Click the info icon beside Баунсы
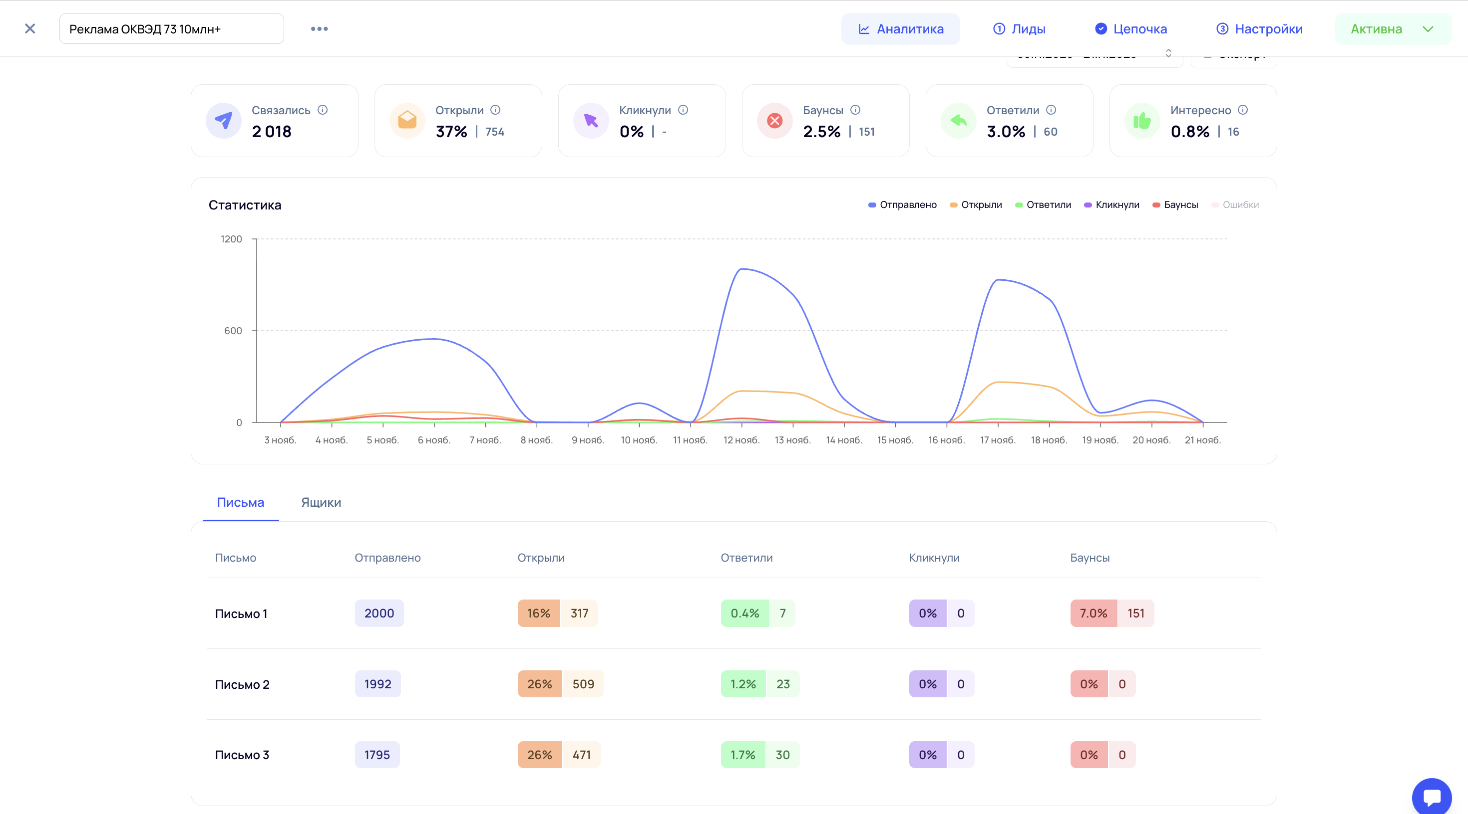Screen dimensions: 1468x814 point(855,110)
